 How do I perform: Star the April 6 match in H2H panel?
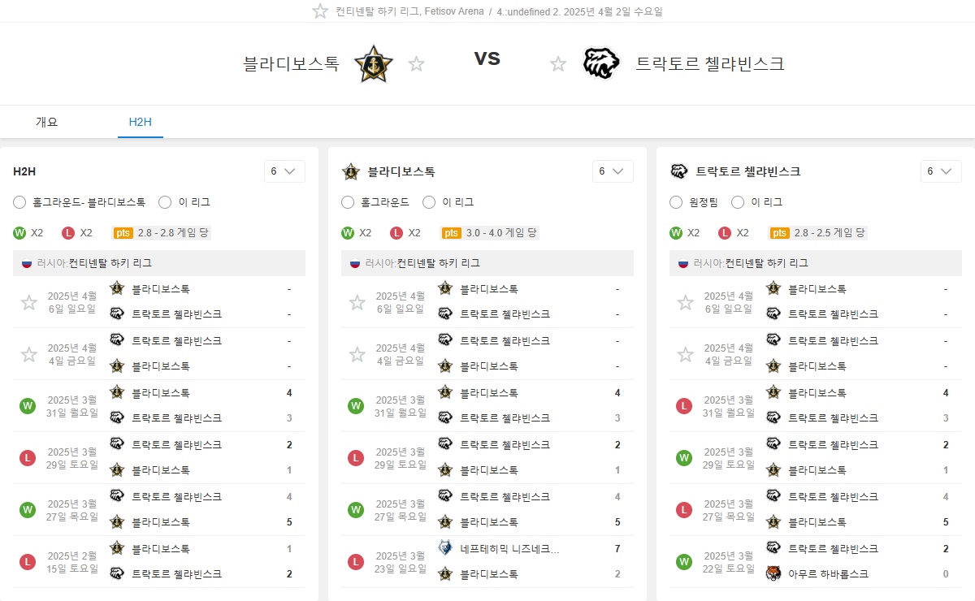pos(29,302)
